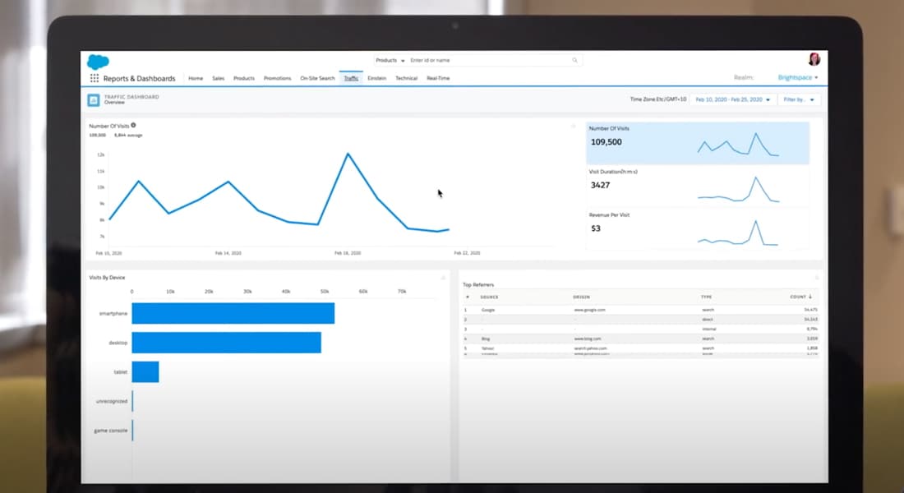This screenshot has height=493, width=904.
Task: Click the smartphone bar in Visits By Device
Action: [x=233, y=313]
